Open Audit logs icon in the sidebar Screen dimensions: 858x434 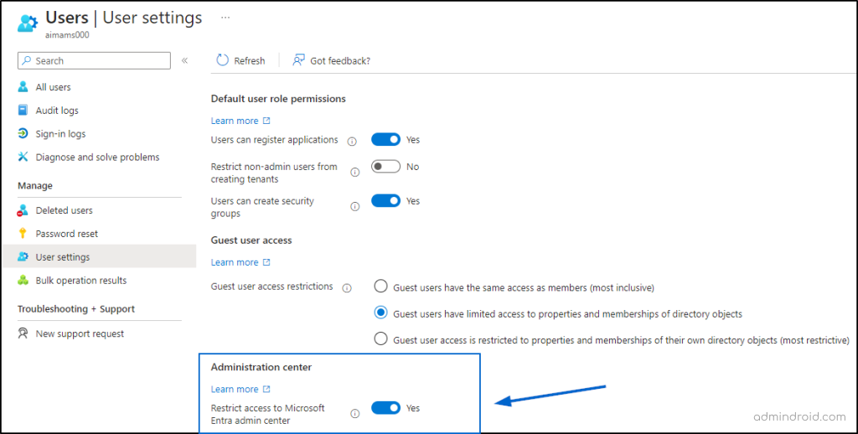(x=23, y=111)
